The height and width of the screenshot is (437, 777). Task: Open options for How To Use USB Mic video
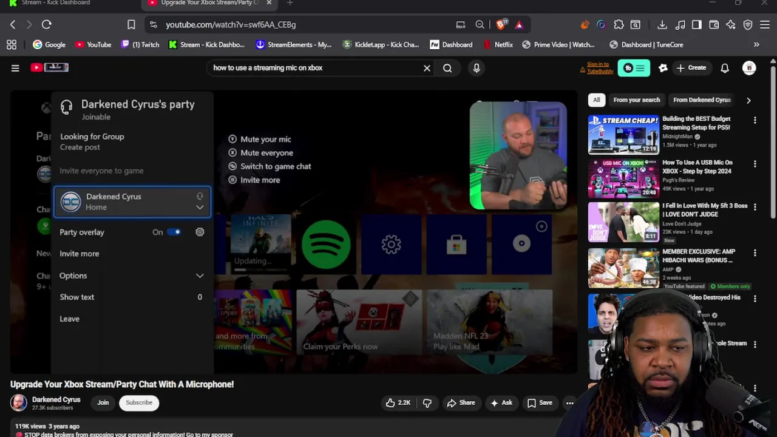(755, 164)
